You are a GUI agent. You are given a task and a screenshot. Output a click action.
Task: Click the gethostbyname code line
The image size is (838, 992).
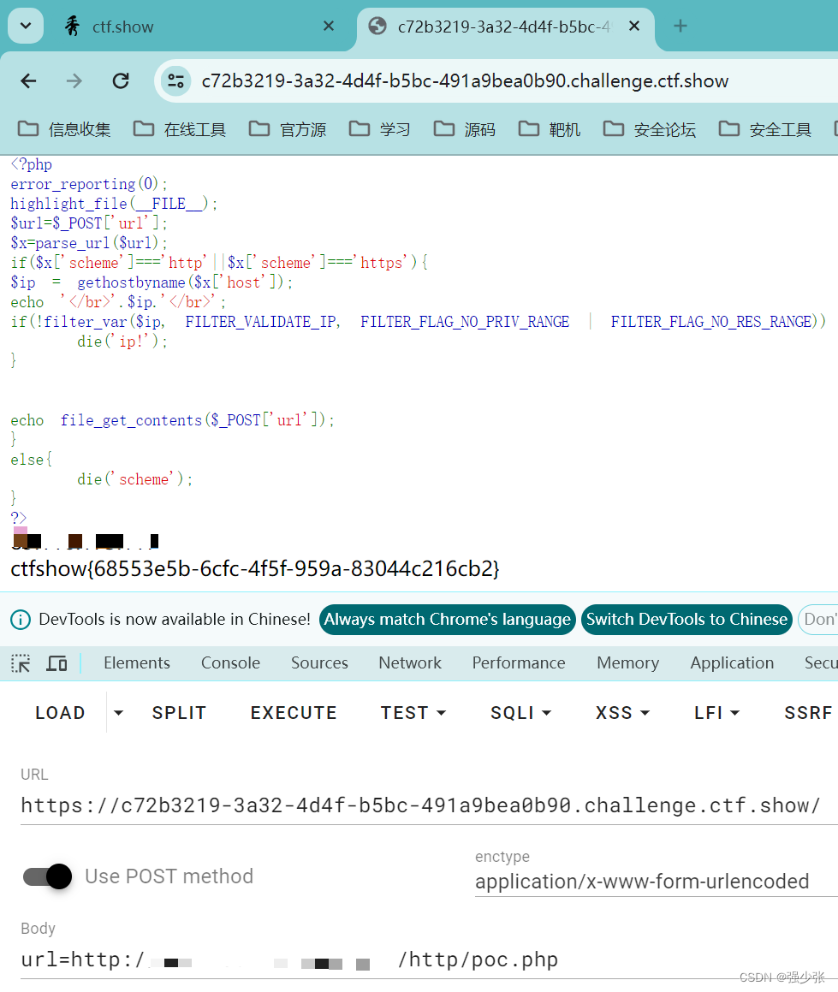tap(152, 282)
